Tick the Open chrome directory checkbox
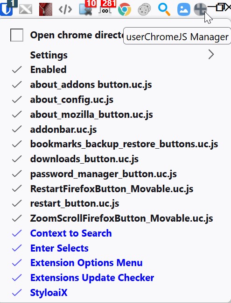 17,35
